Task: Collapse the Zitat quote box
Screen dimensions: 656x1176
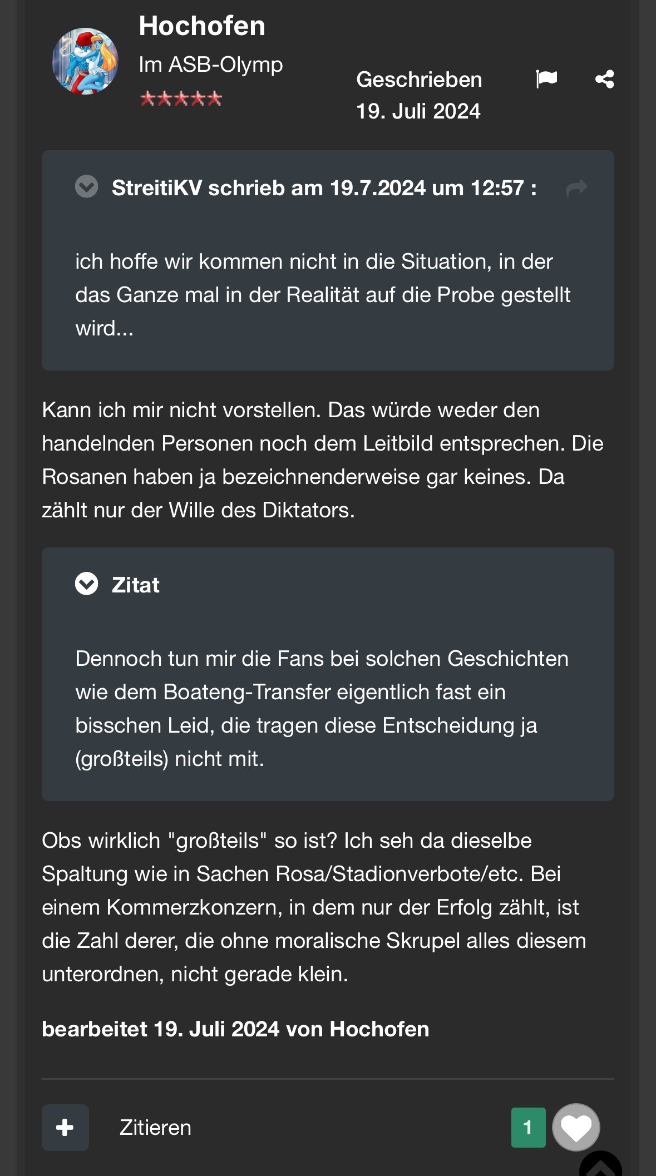Action: [x=86, y=584]
